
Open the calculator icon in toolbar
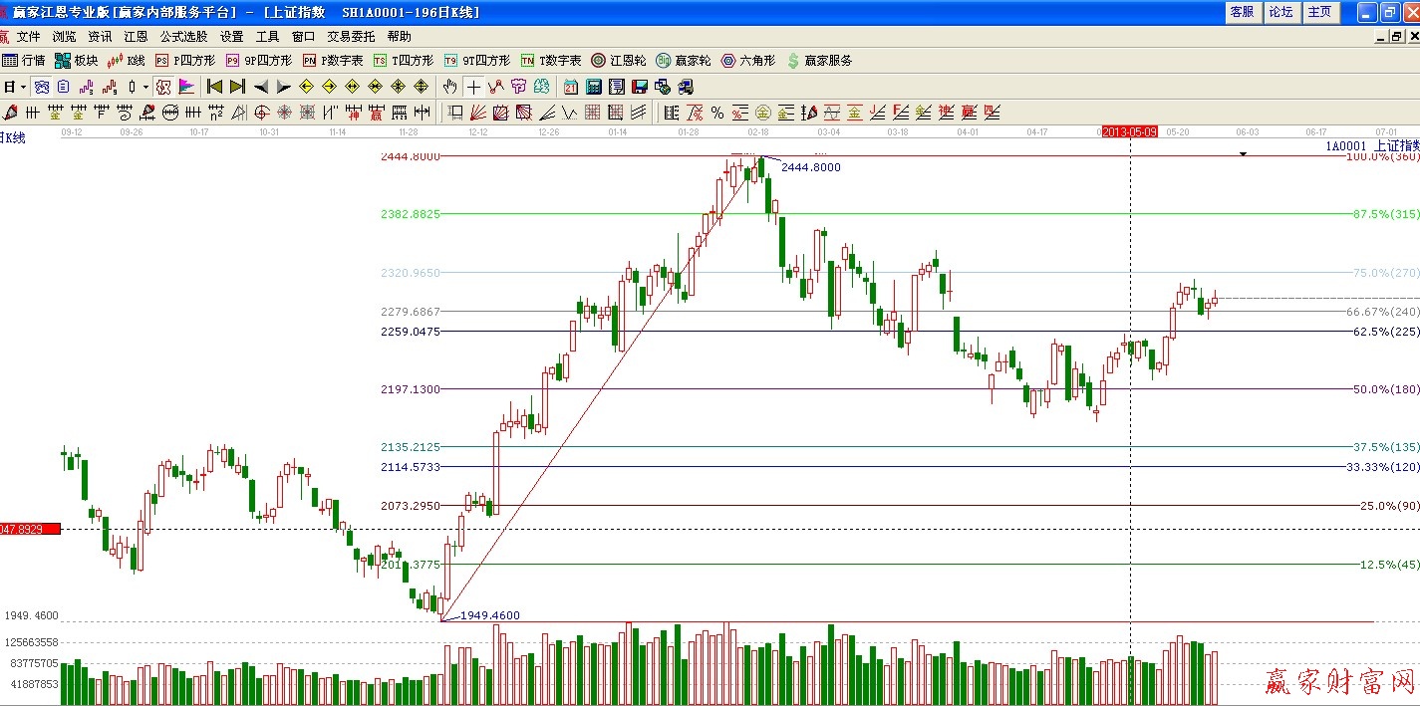point(593,87)
